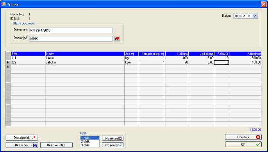
Task: Click the row header of the Limun row
Action: 8,58
